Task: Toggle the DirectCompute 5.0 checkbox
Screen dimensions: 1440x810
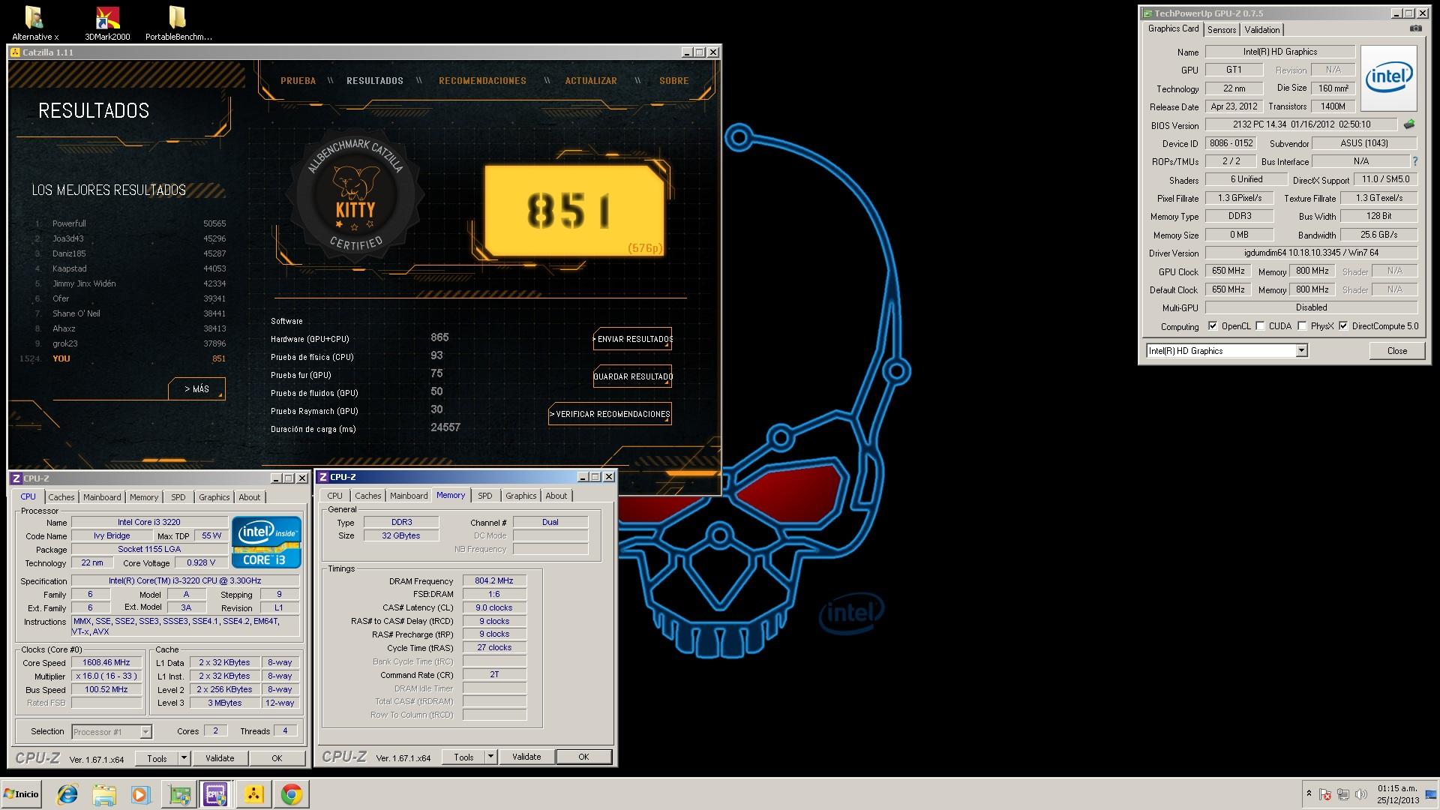Action: click(1343, 326)
